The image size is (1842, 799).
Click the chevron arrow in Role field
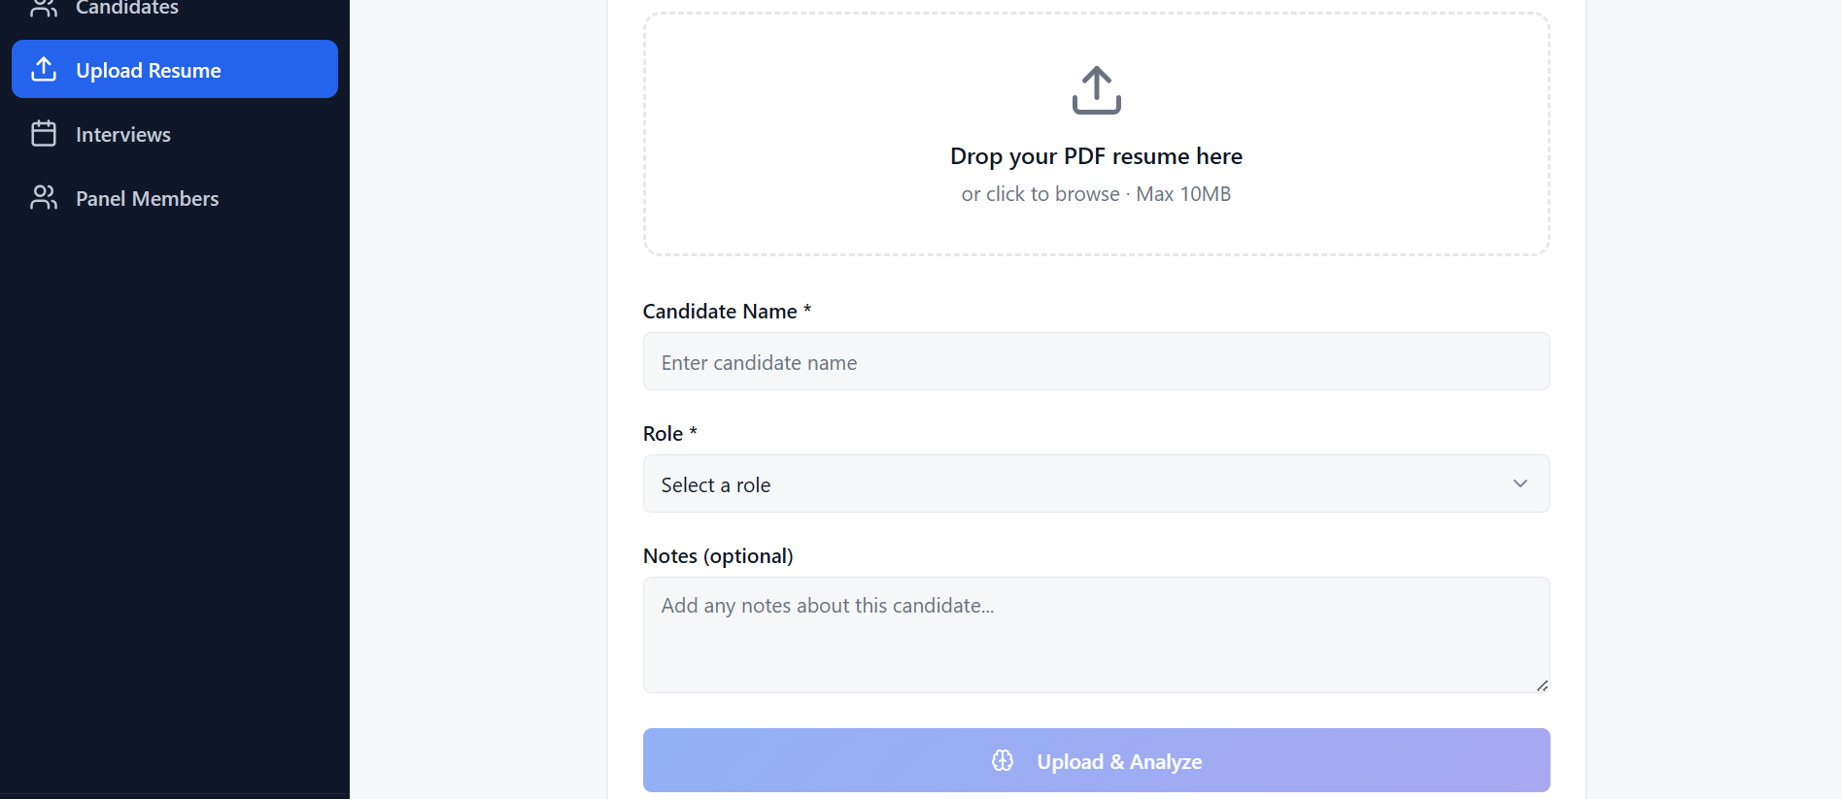click(1519, 483)
